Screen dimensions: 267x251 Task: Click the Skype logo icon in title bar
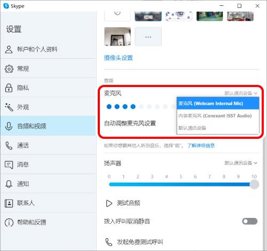pyautogui.click(x=6, y=6)
